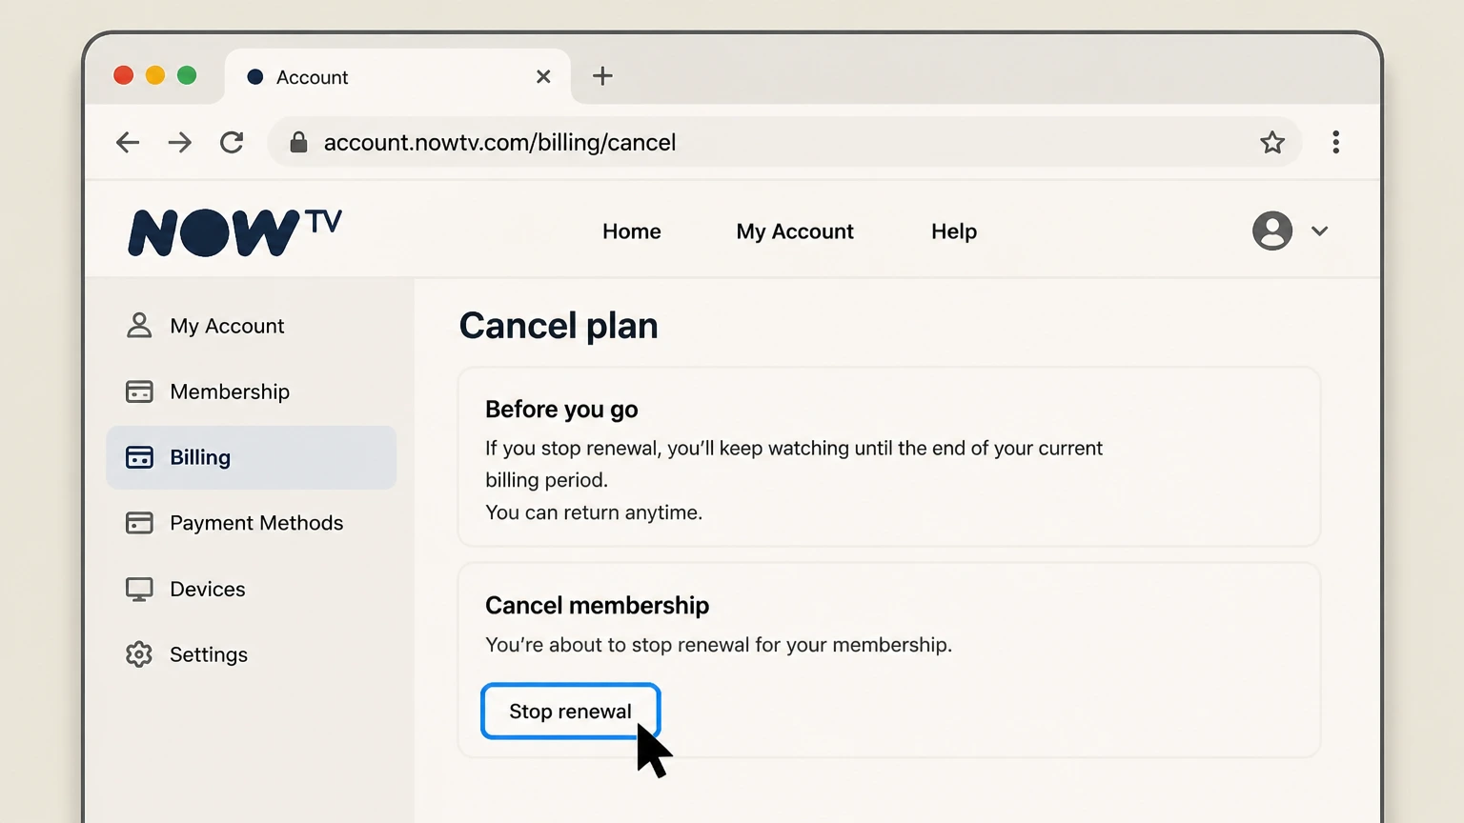This screenshot has width=1464, height=823.
Task: Click the browser forward arrow
Action: point(179,143)
